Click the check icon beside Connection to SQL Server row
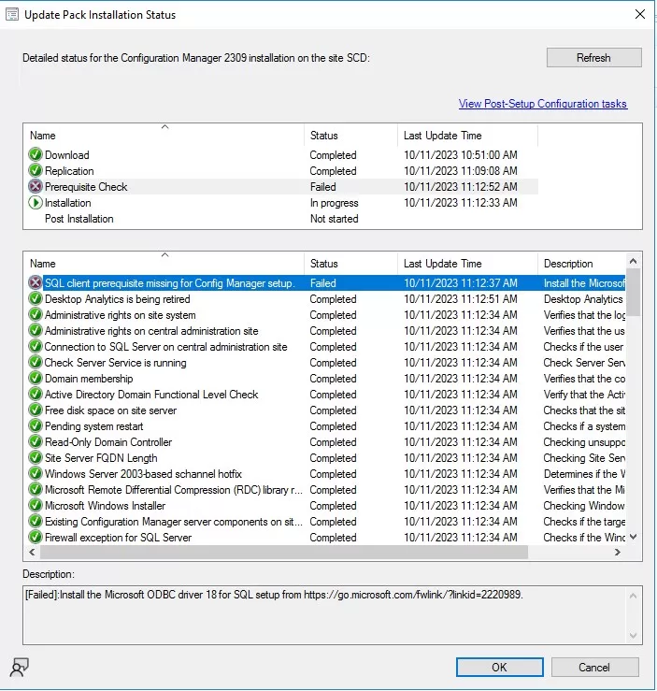 click(36, 346)
